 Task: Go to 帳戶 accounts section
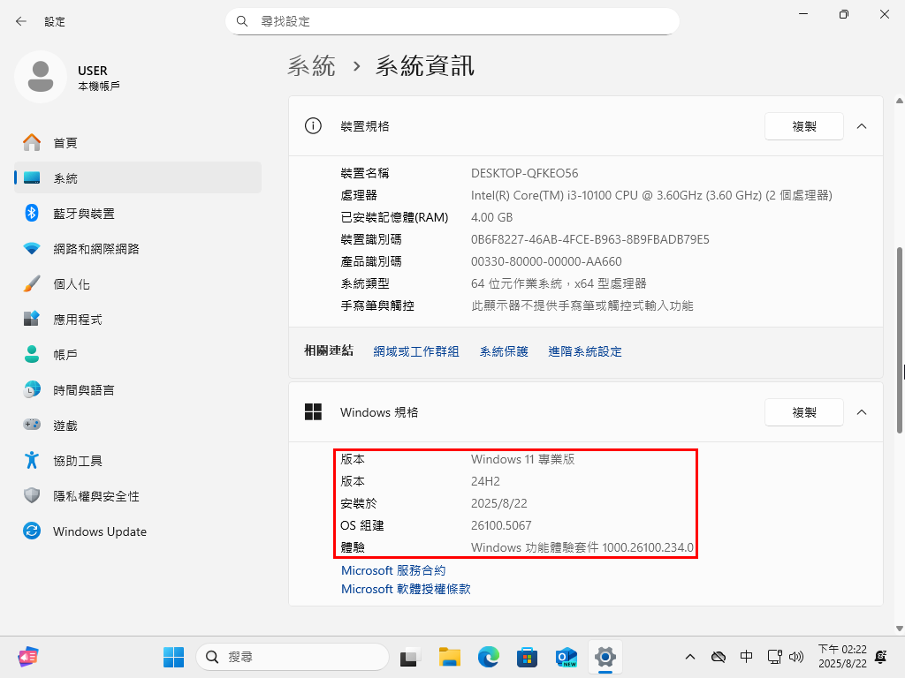65,355
